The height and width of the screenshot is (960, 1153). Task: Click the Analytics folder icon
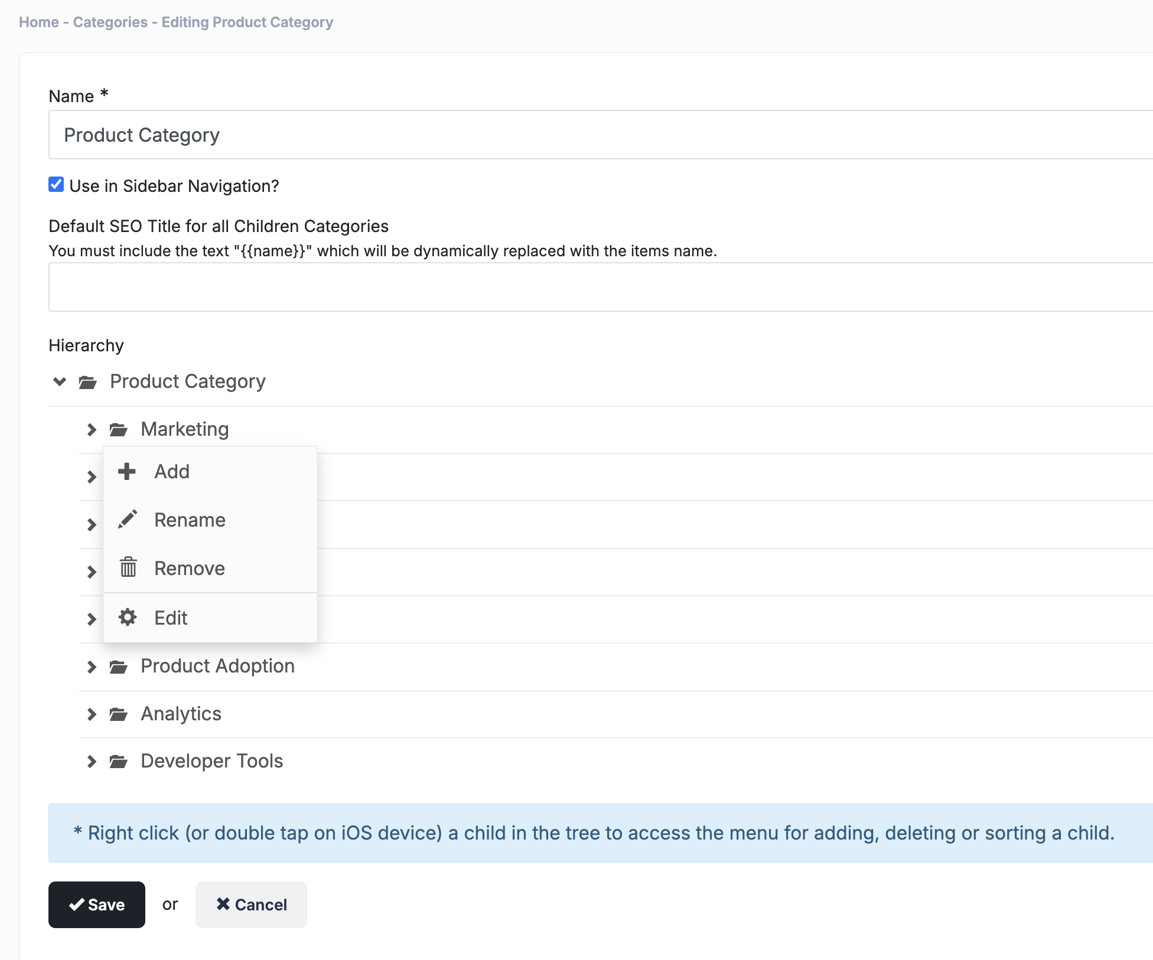click(x=119, y=714)
